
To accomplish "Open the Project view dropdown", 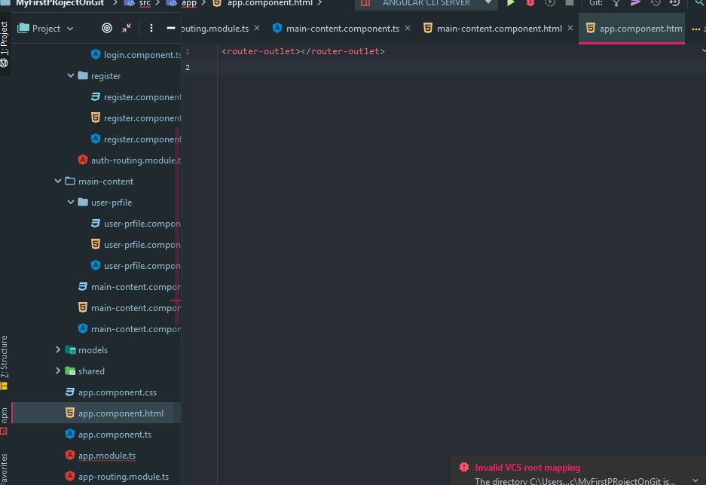I will (x=45, y=28).
